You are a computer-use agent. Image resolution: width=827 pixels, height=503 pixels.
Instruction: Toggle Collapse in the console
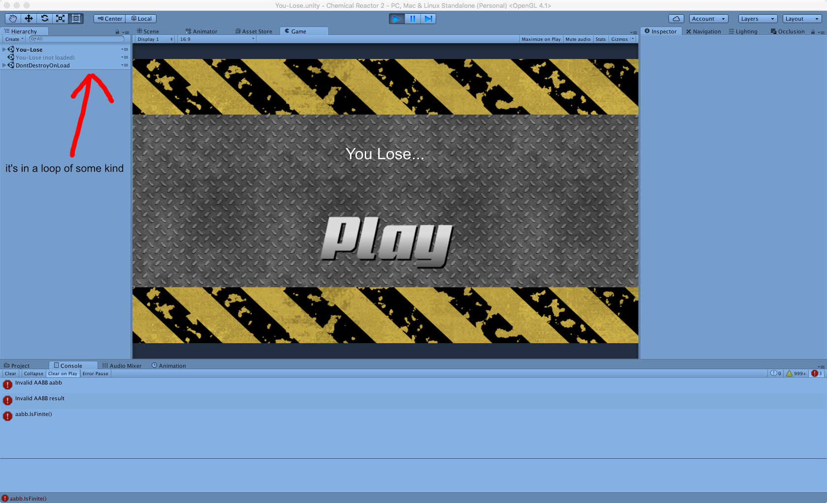pos(33,374)
